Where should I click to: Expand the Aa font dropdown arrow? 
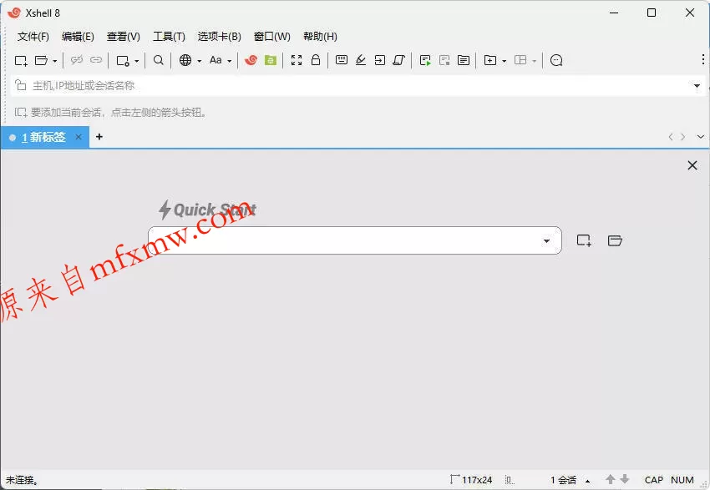pyautogui.click(x=230, y=61)
